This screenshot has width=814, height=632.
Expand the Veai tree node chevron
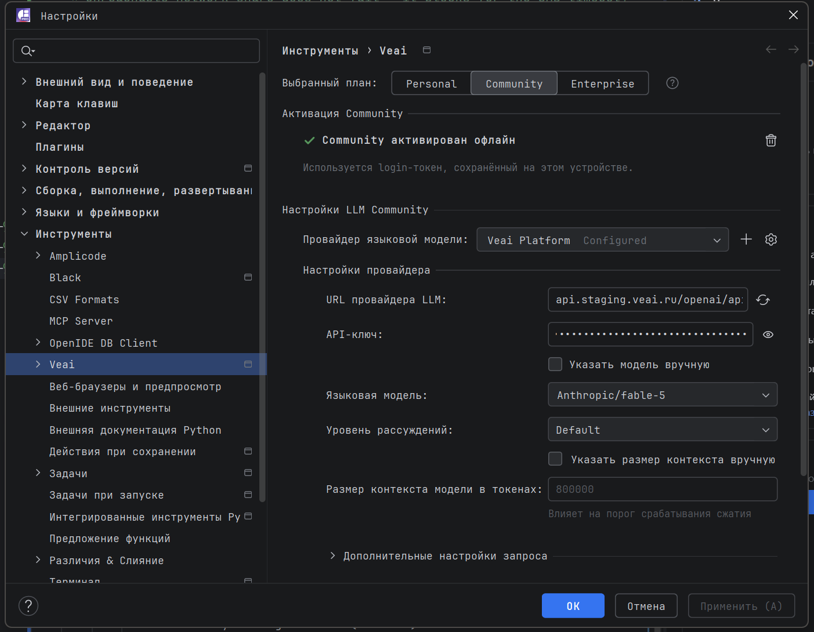click(38, 364)
